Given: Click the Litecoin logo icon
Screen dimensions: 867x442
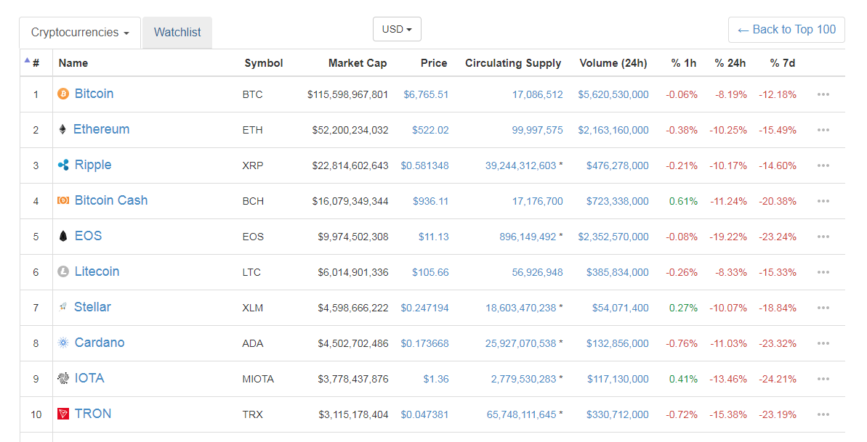Looking at the screenshot, I should tap(63, 271).
